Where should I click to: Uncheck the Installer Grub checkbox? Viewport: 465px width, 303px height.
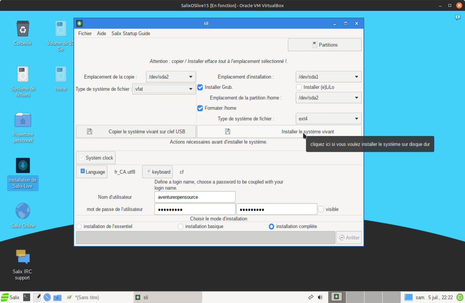pos(200,87)
